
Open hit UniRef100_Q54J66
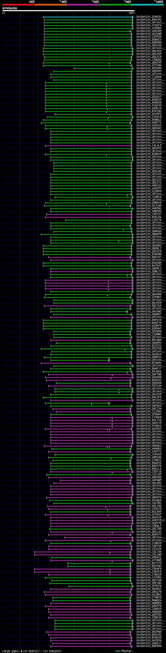149,46
